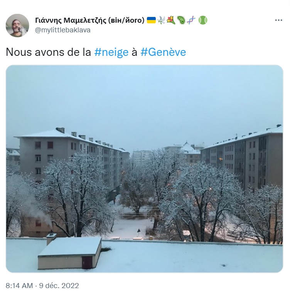Click the small rooftop shed in photo

click(70, 253)
